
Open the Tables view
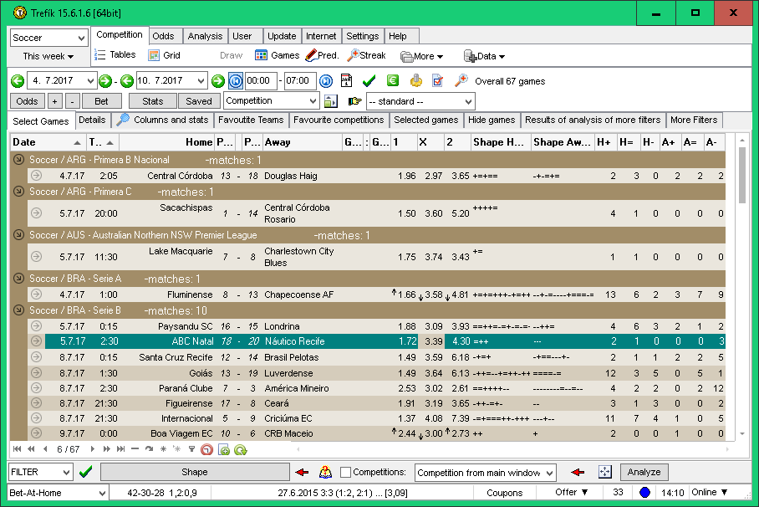tap(115, 55)
